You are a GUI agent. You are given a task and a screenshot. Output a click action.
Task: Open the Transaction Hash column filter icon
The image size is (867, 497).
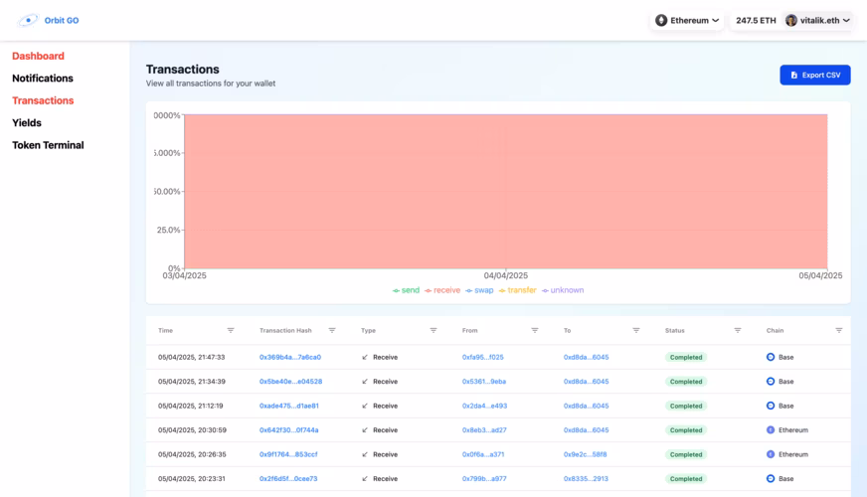pos(332,331)
